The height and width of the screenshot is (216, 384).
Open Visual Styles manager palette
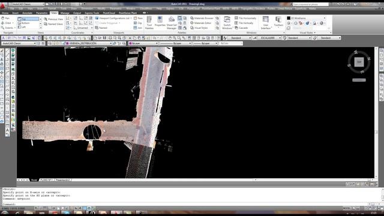click(199, 28)
